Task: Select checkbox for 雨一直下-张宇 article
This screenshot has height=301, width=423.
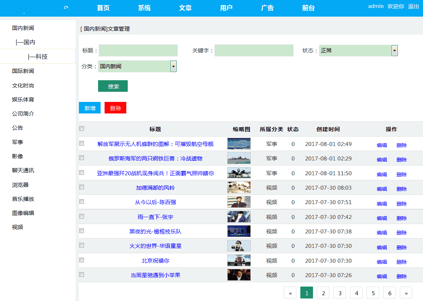Action: 82,216
